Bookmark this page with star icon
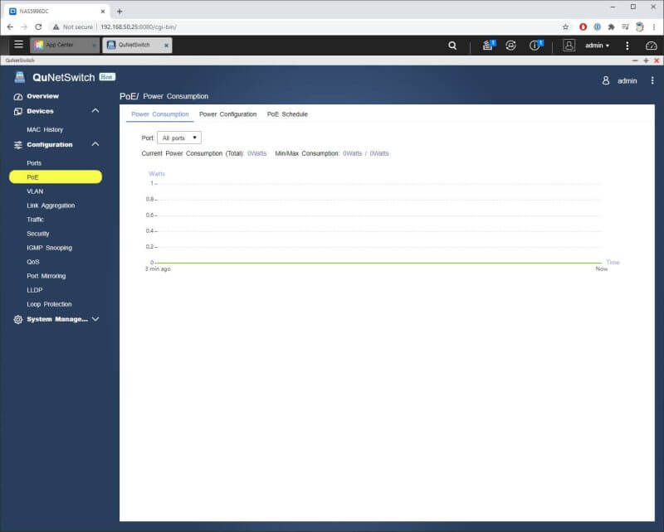Image resolution: width=664 pixels, height=532 pixels. click(565, 27)
